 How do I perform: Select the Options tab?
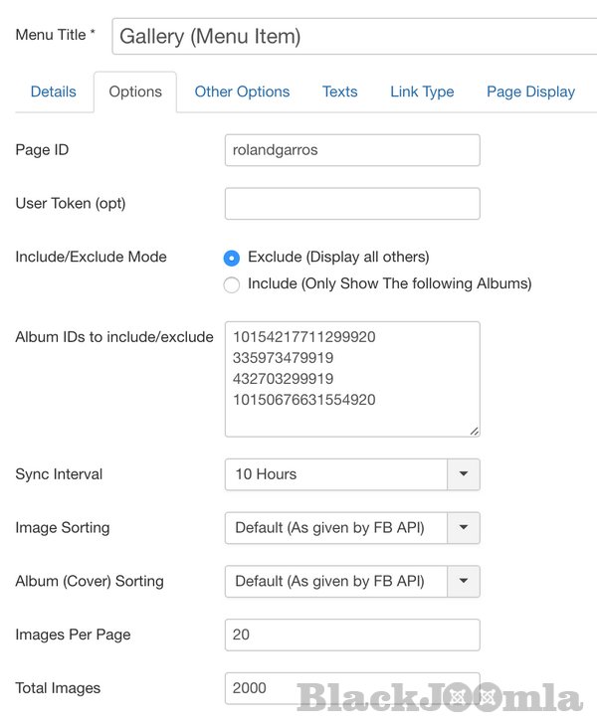coord(135,91)
